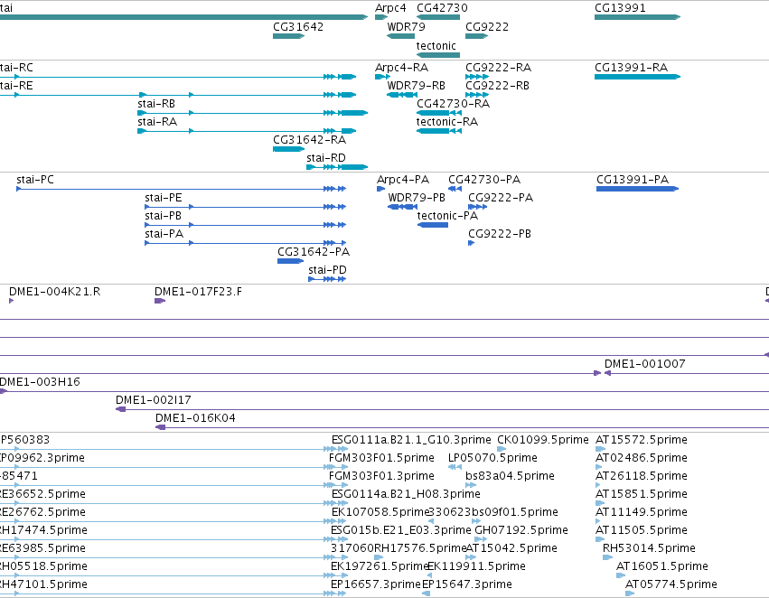The width and height of the screenshot is (769, 598).
Task: Select the WDR79-PB protein
Action: pos(403,207)
